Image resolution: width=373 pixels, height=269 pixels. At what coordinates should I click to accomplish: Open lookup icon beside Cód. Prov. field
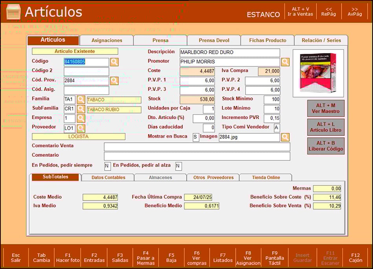pos(114,81)
